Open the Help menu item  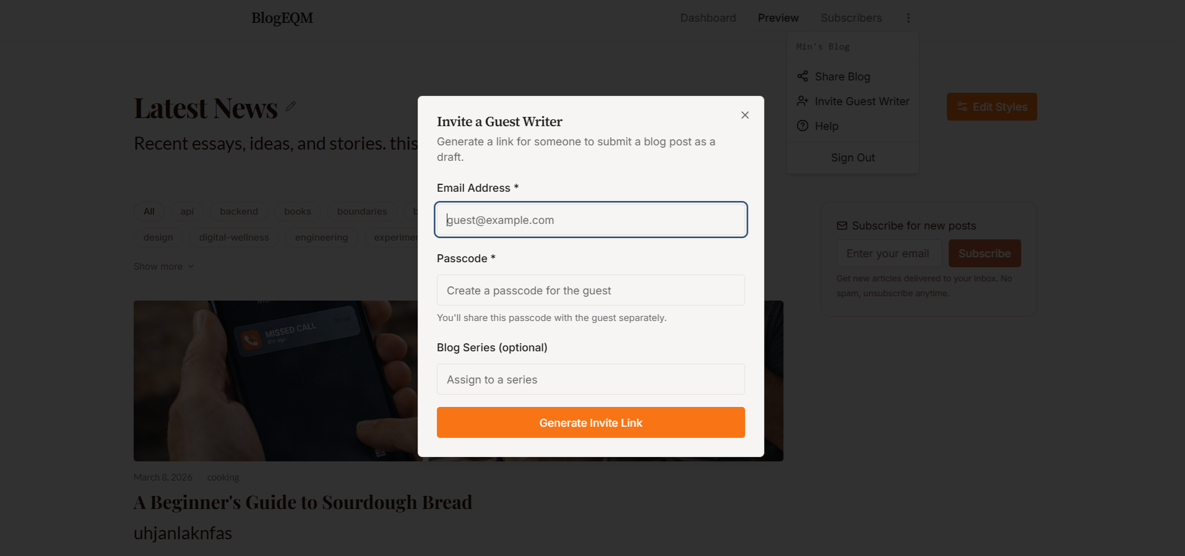[853, 126]
